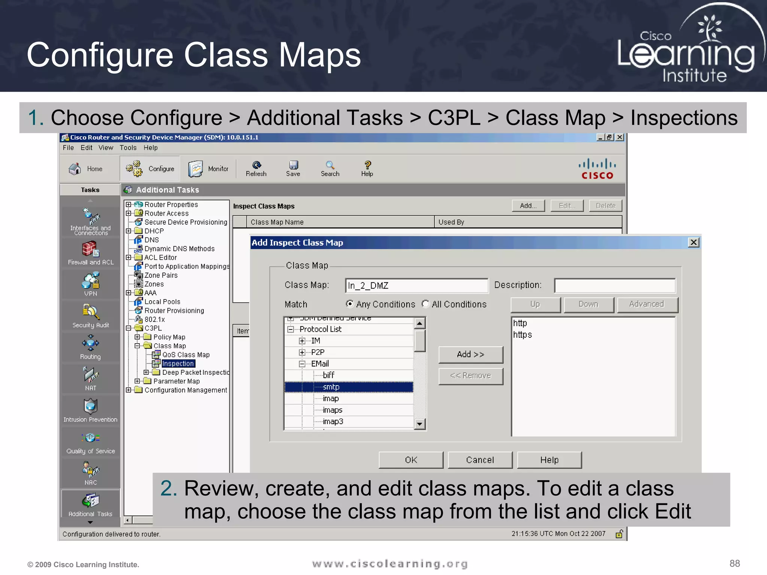Open the File menu
This screenshot has width=767, height=575.
68,148
